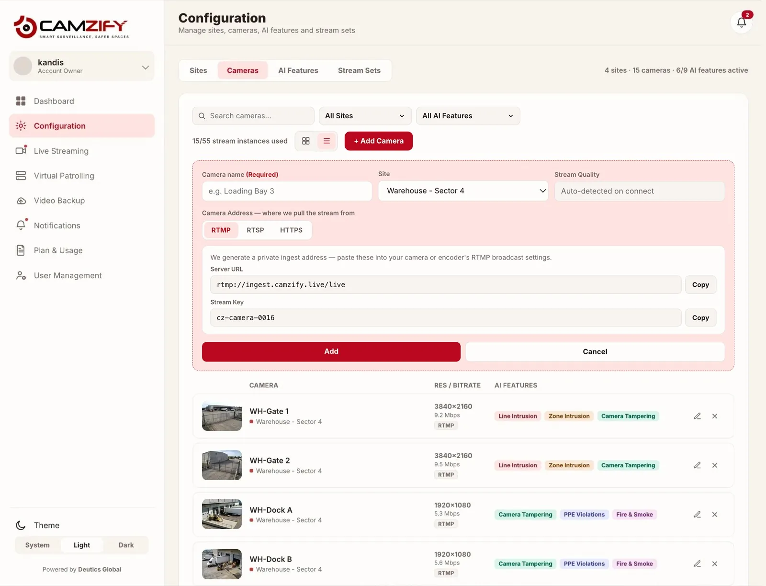Viewport: 766px width, 586px height.
Task: Open the All Sites filter dropdown
Action: tap(365, 116)
